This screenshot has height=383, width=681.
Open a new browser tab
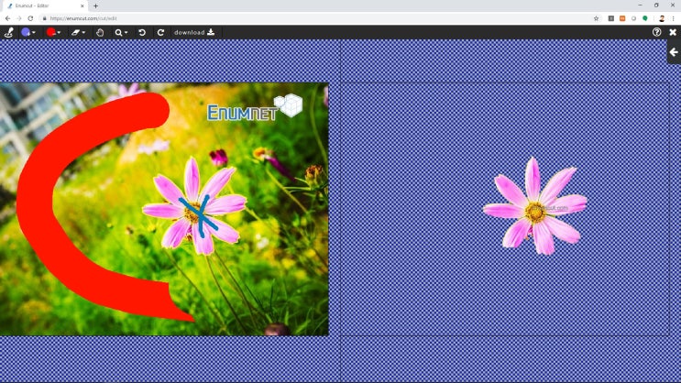(95, 5)
